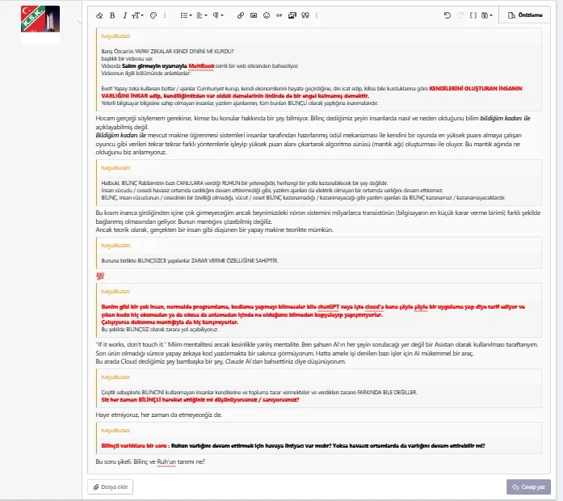Open more text formatting options

pyautogui.click(x=165, y=15)
